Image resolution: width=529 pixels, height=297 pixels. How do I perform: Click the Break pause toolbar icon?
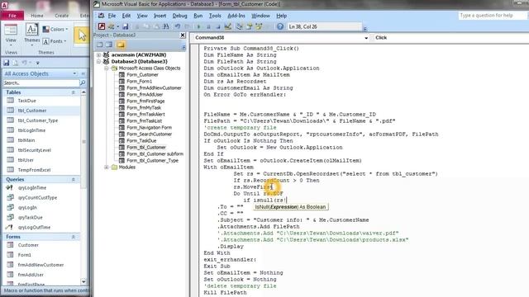[208, 26]
